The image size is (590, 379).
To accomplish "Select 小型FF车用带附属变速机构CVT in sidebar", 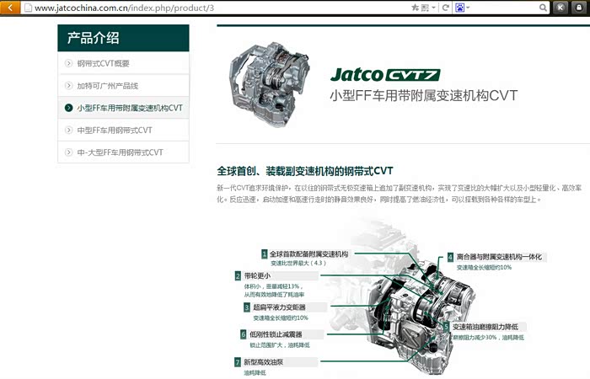I will (123, 108).
